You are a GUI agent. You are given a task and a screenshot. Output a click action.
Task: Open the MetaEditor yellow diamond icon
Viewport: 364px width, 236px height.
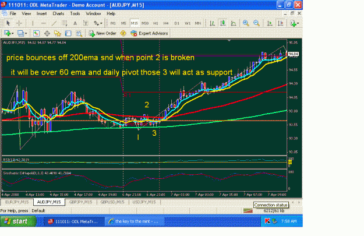123,33
